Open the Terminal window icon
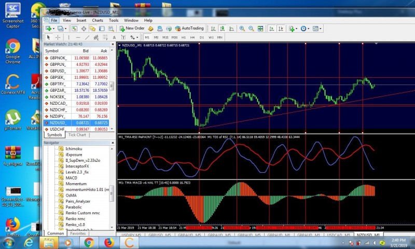Screen dimensions: 415x249 (x=102, y=29)
